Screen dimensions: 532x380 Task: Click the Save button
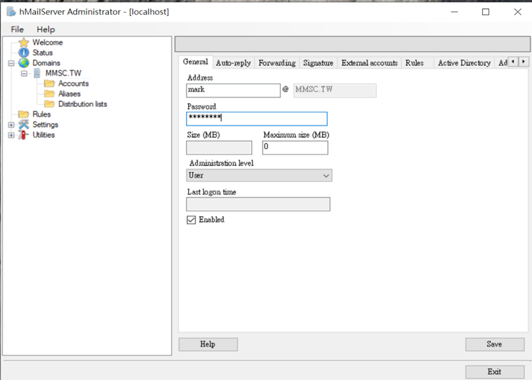coord(494,344)
